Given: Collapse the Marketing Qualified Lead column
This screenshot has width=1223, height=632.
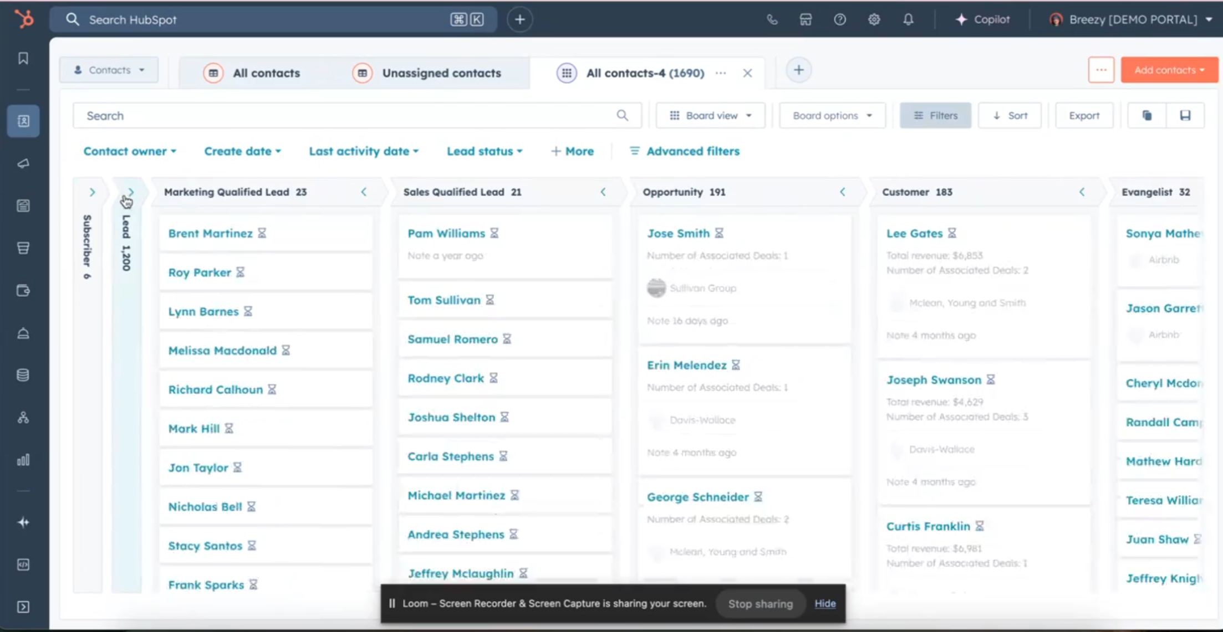Looking at the screenshot, I should tap(364, 192).
